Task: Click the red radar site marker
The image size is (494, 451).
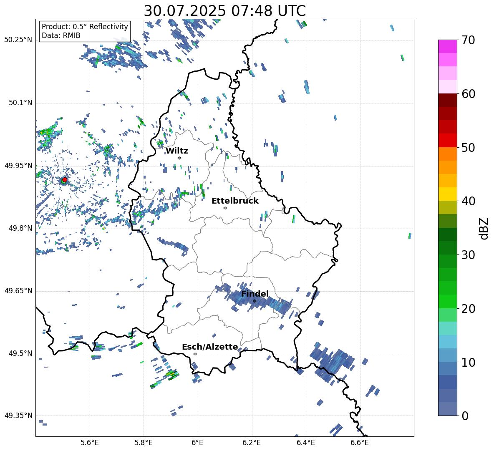Action: pyautogui.click(x=65, y=180)
